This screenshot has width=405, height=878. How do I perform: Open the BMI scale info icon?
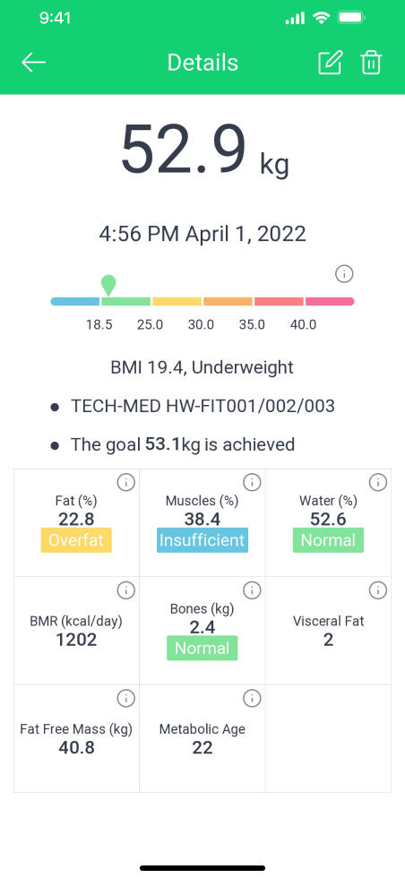pos(344,274)
